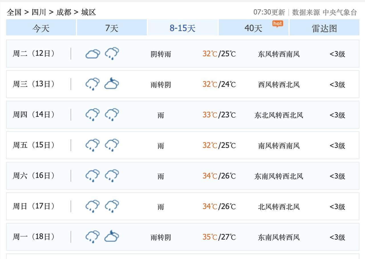Image resolution: width=365 pixels, height=259 pixels.
Task: Select the 8-15天 forecast tab
Action: pyautogui.click(x=182, y=28)
